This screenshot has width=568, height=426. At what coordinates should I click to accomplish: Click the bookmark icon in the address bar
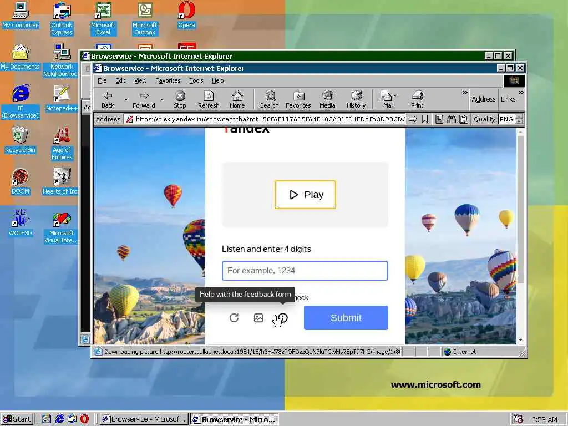coord(425,119)
